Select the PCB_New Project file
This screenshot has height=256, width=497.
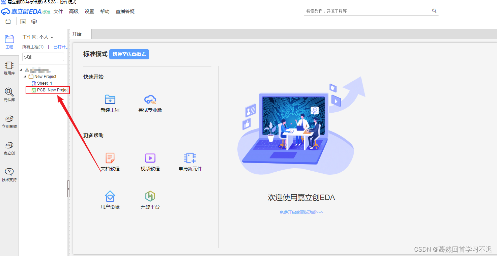50,90
